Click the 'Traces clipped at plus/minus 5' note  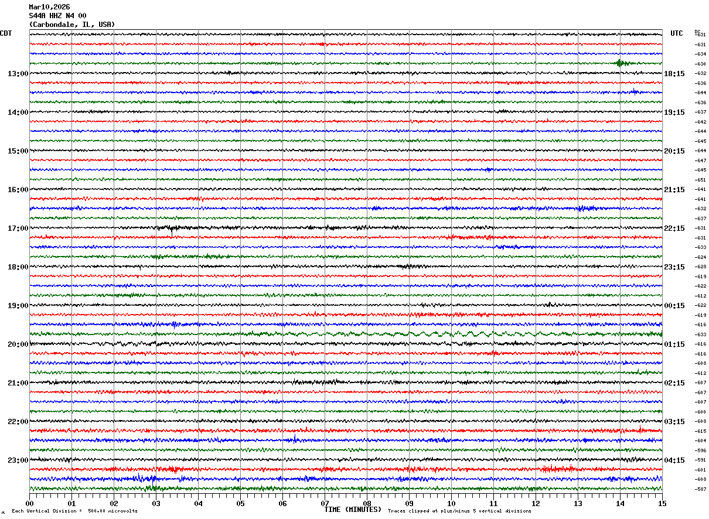tap(459, 511)
